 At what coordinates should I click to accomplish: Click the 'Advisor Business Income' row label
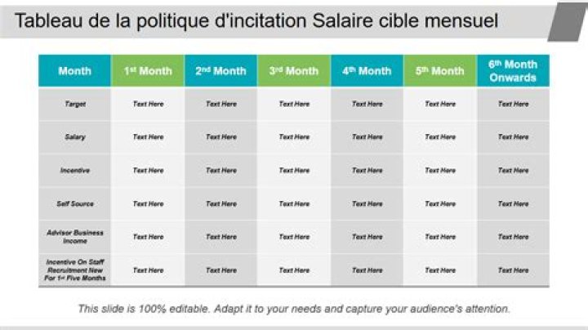(x=75, y=237)
